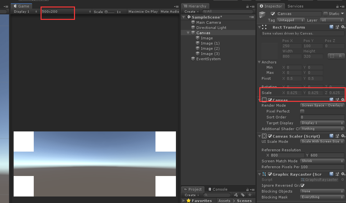This screenshot has width=346, height=203.
Task: Open the Target Display dropdown
Action: coord(322,123)
